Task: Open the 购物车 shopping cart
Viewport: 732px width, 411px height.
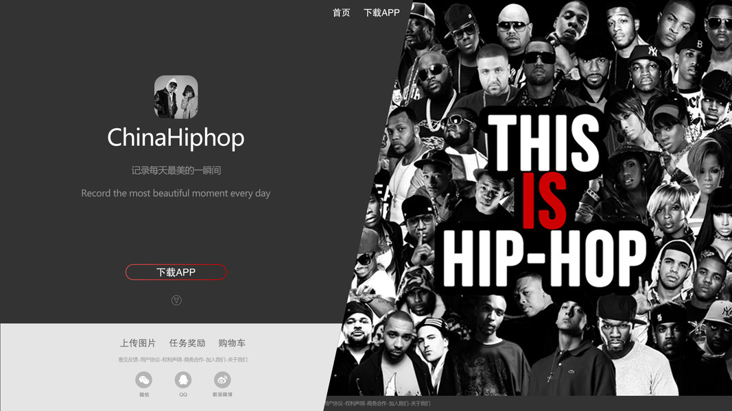Action: click(232, 343)
